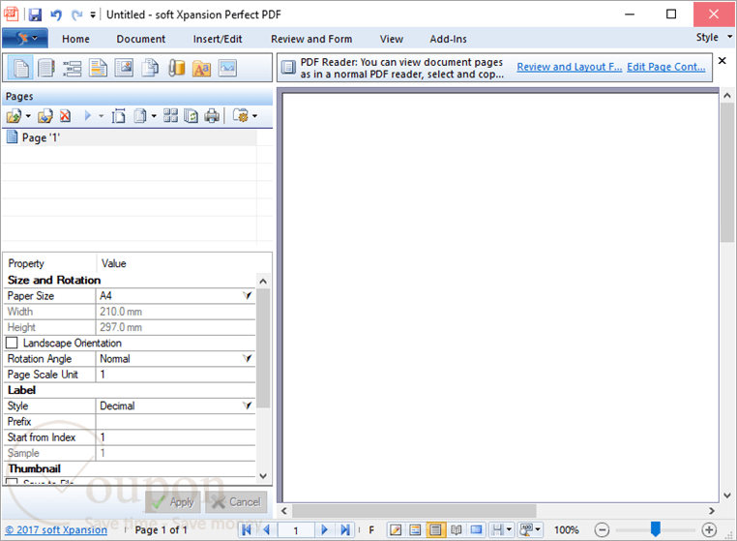Open the Pages panel icon
The height and width of the screenshot is (541, 737).
21,68
